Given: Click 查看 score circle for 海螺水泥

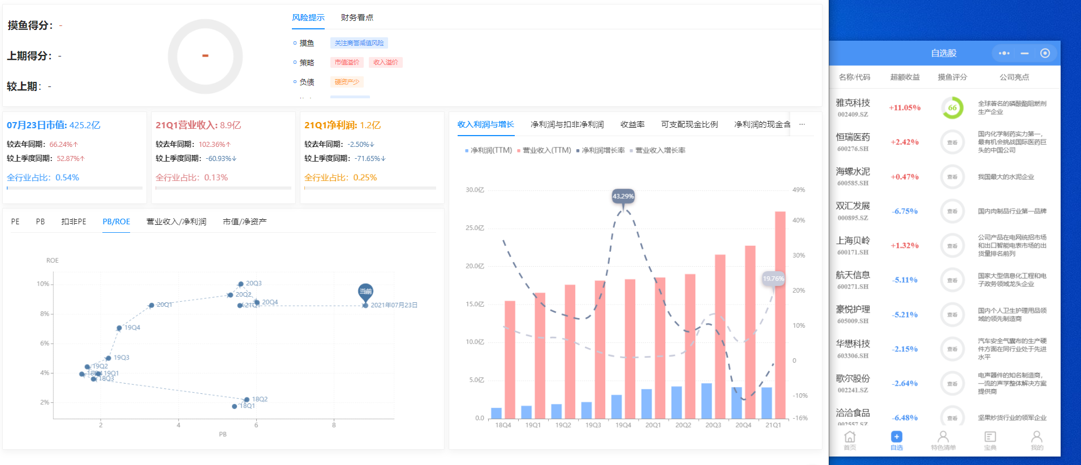Looking at the screenshot, I should click(953, 177).
